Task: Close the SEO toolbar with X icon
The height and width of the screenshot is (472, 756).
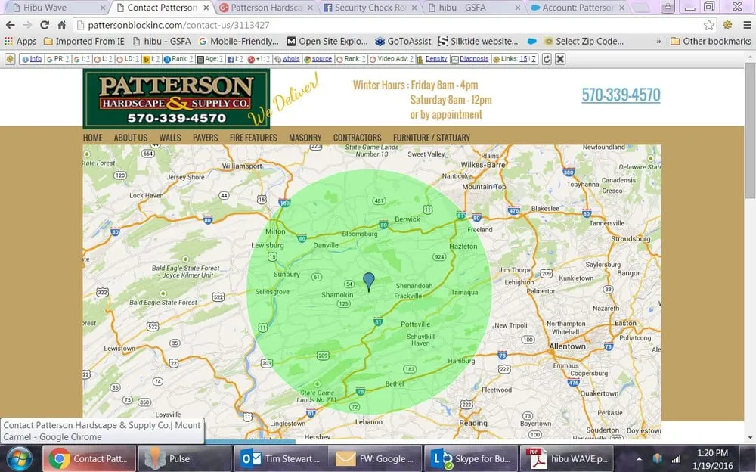Action: click(x=559, y=58)
